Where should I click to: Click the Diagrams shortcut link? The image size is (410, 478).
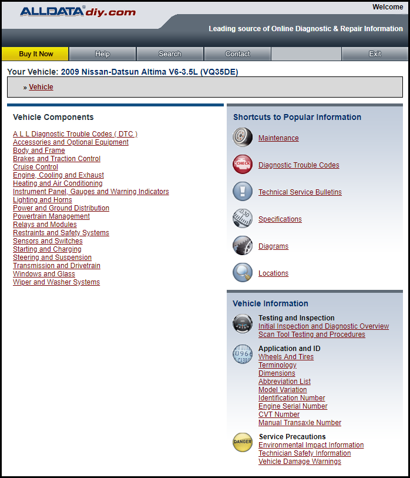click(274, 246)
